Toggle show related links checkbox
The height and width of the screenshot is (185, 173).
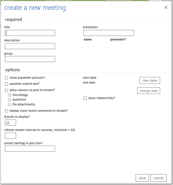pos(85,98)
